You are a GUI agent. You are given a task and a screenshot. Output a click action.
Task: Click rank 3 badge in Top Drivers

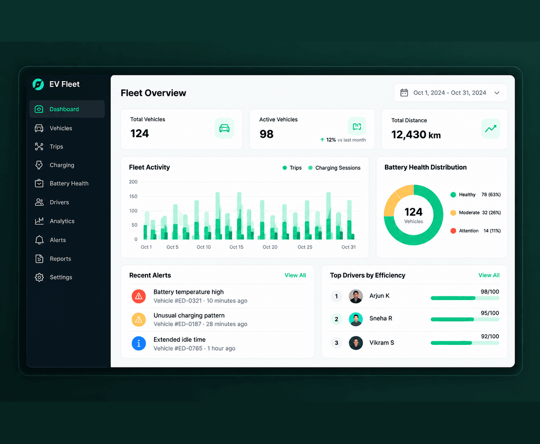(336, 343)
